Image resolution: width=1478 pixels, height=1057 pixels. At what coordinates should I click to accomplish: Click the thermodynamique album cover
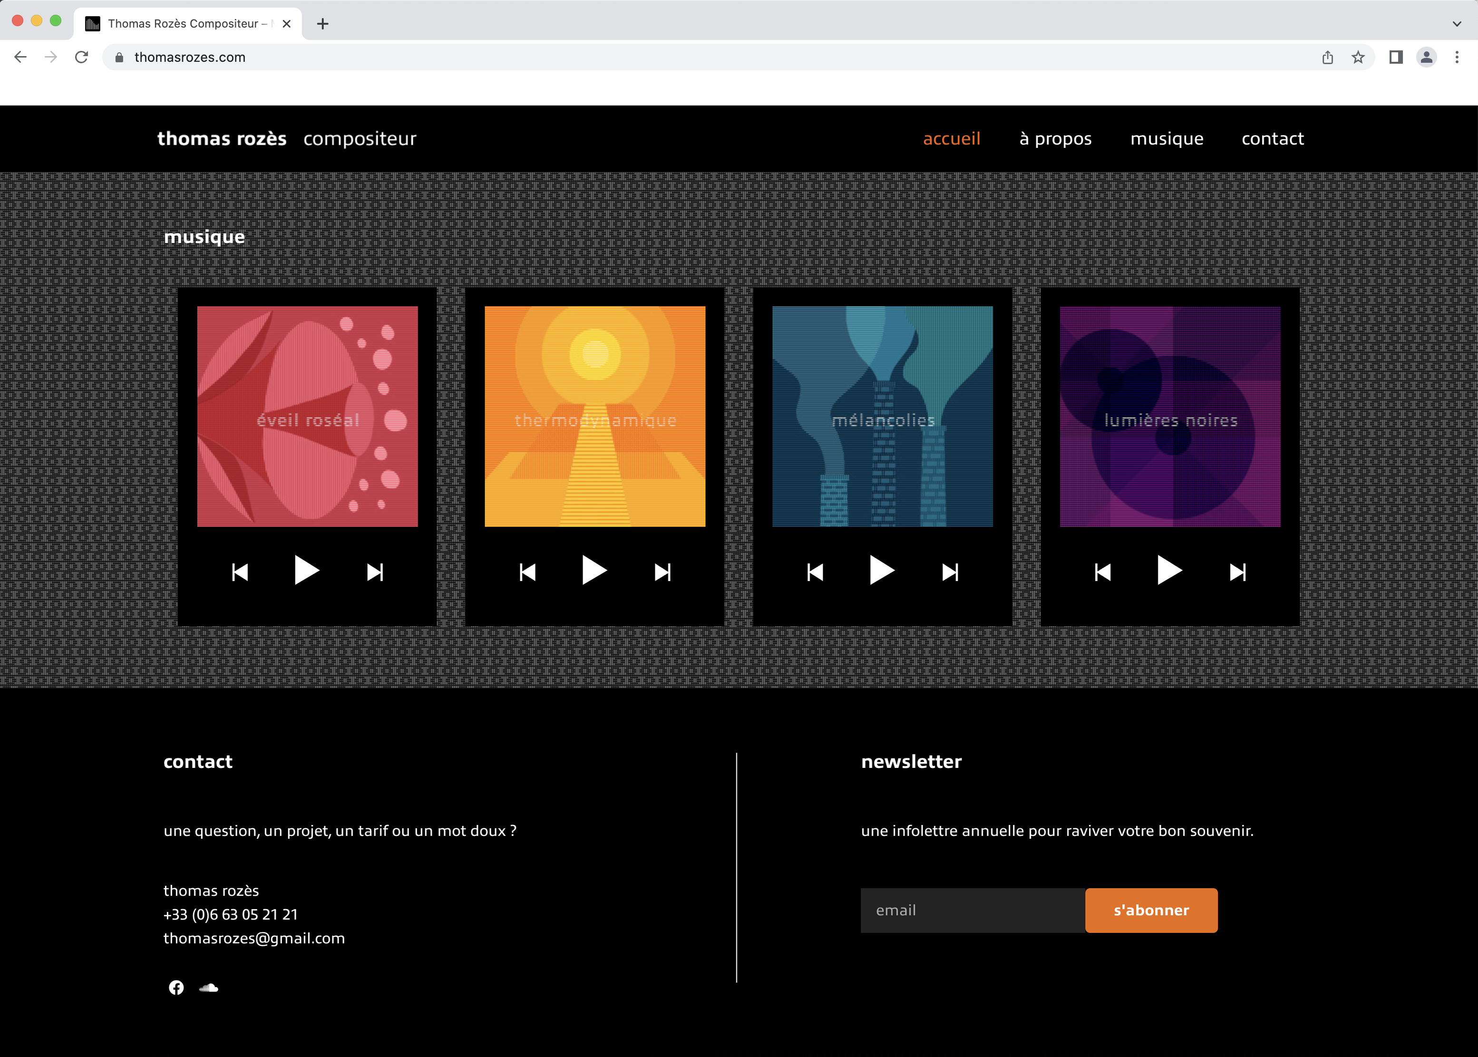coord(595,417)
